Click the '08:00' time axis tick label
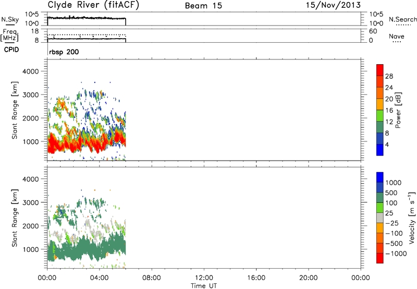The image size is (417, 289). pos(151,278)
